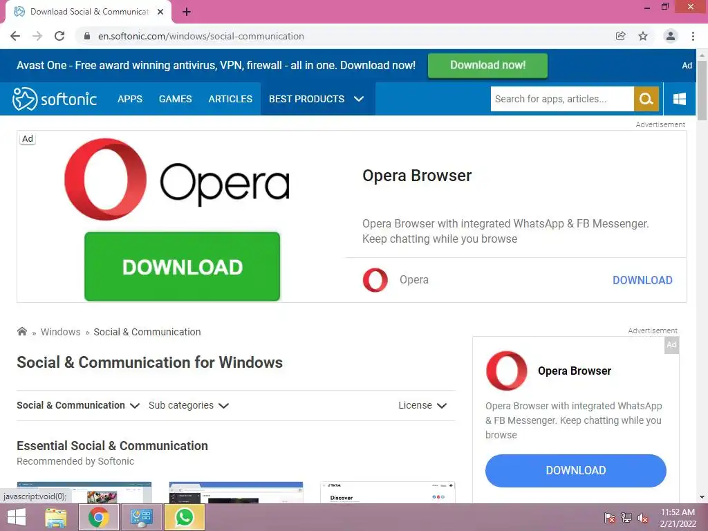Expand the License filter dropdown
The width and height of the screenshot is (708, 531).
coord(422,405)
